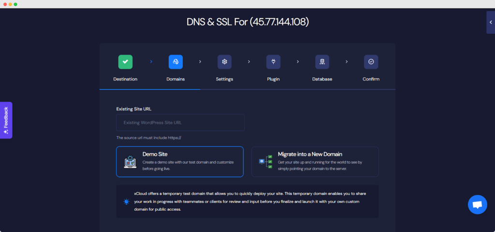Click the Demo Site laptop icon
The image size is (495, 232).
point(131,162)
